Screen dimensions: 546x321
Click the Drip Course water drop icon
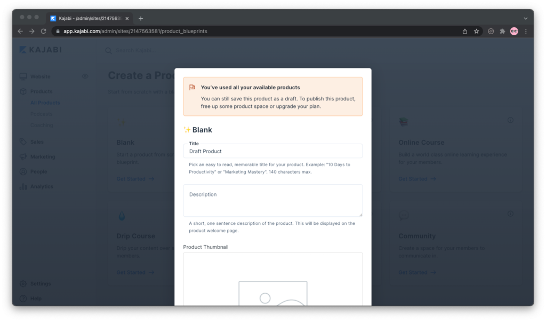(x=122, y=216)
